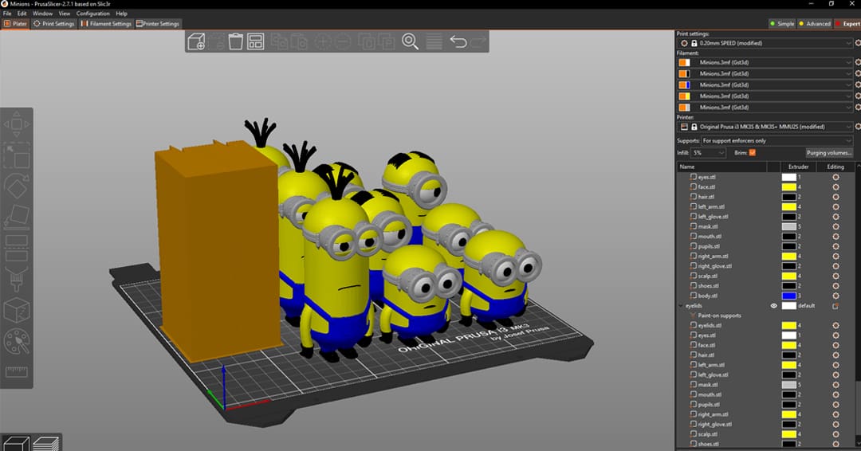861x451 pixels.
Task: Switch to the Plater tab
Action: coord(15,24)
